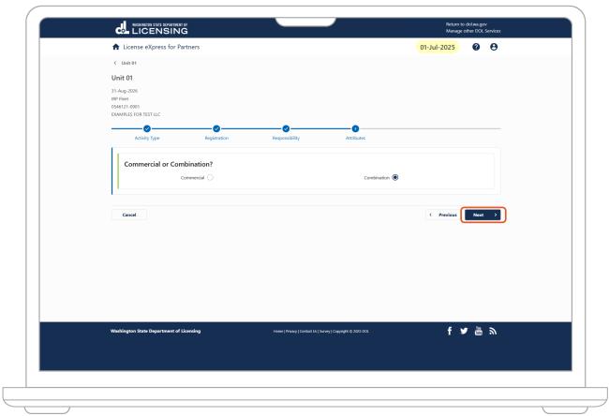Click the Cancel button
This screenshot has height=416, width=609.
point(129,215)
